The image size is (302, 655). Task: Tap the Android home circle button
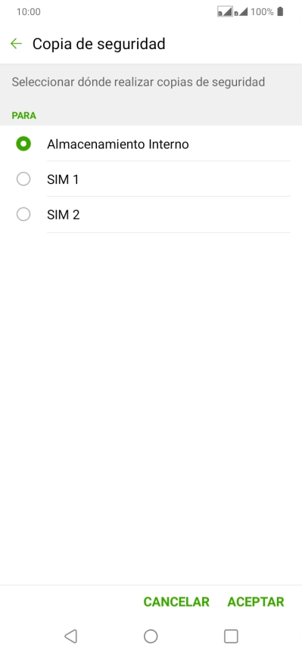coord(151,636)
